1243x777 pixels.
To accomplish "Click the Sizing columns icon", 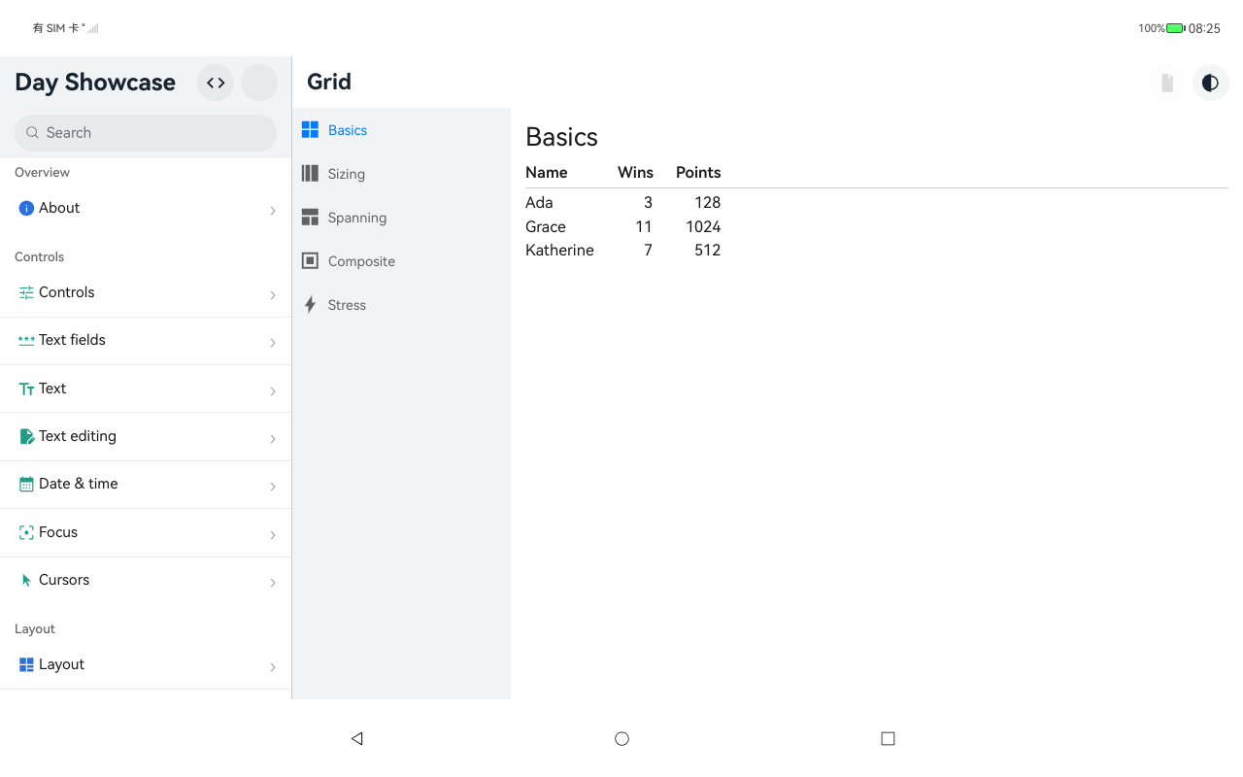I will click(310, 174).
